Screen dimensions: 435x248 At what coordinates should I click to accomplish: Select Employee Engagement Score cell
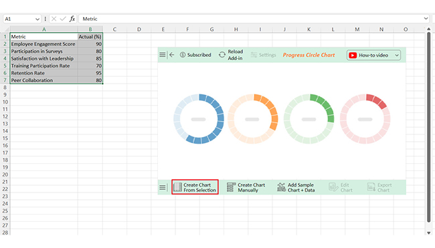[x=43, y=44]
